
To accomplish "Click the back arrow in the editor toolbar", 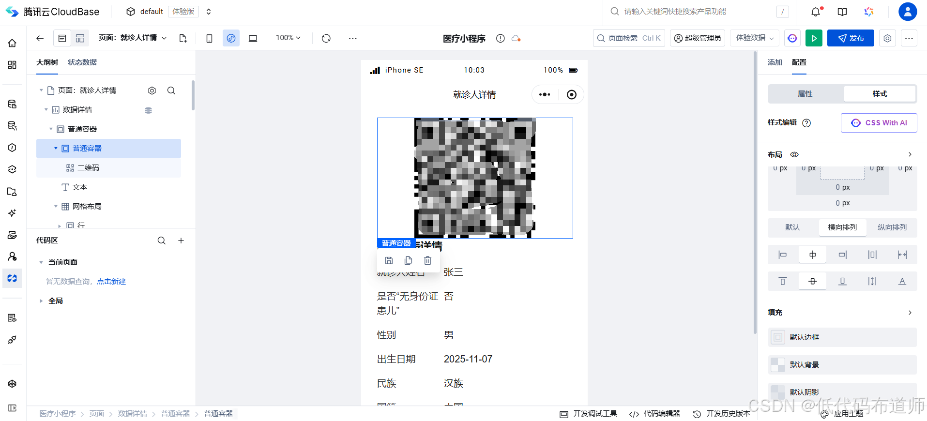I will click(40, 38).
